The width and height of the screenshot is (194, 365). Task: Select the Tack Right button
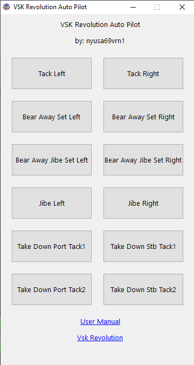(143, 73)
